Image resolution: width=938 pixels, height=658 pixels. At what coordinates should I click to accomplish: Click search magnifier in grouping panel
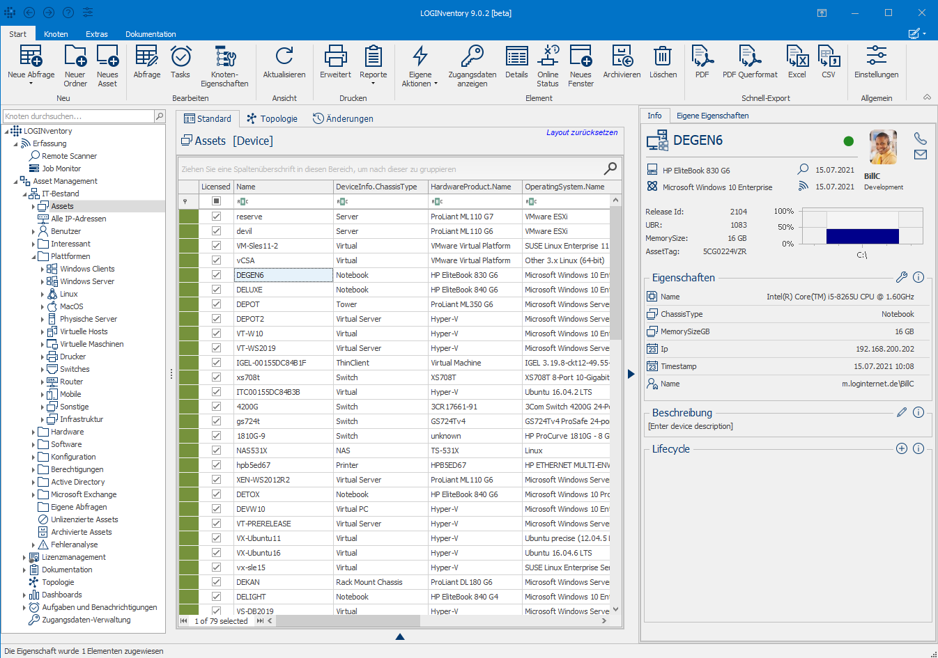click(610, 168)
